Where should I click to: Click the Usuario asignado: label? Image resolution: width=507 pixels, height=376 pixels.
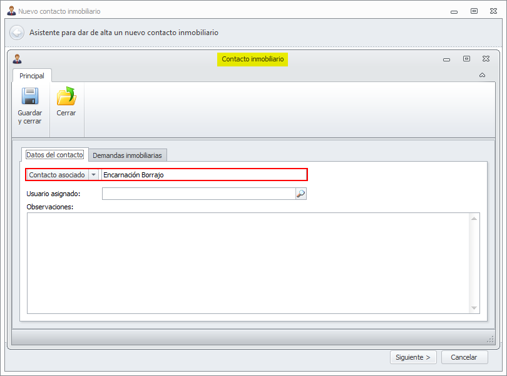tap(53, 194)
